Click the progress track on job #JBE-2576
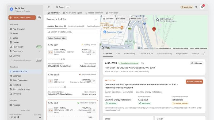This screenshot has height=120, width=214. 72,117
